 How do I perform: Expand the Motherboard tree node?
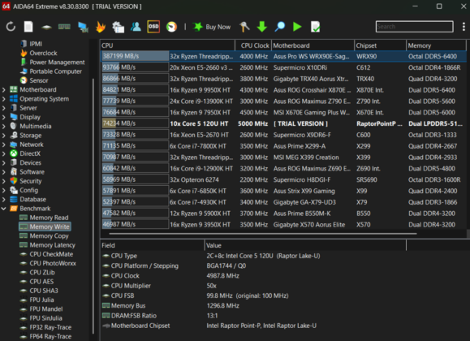pos(3,89)
